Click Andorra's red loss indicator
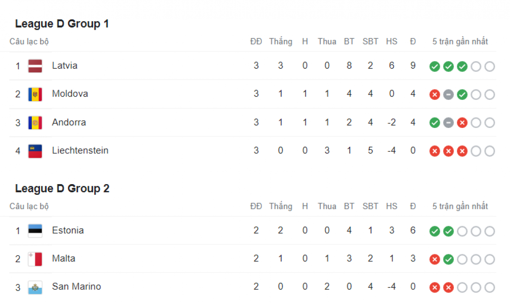 point(462,123)
